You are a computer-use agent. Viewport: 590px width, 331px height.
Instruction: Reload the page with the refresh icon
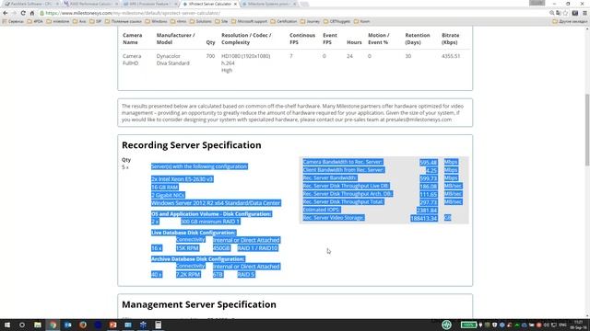pos(23,13)
